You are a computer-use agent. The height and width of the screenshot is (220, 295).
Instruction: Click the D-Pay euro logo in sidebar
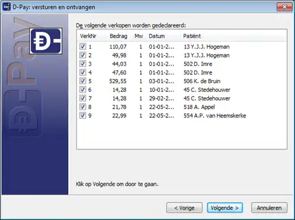[46, 41]
